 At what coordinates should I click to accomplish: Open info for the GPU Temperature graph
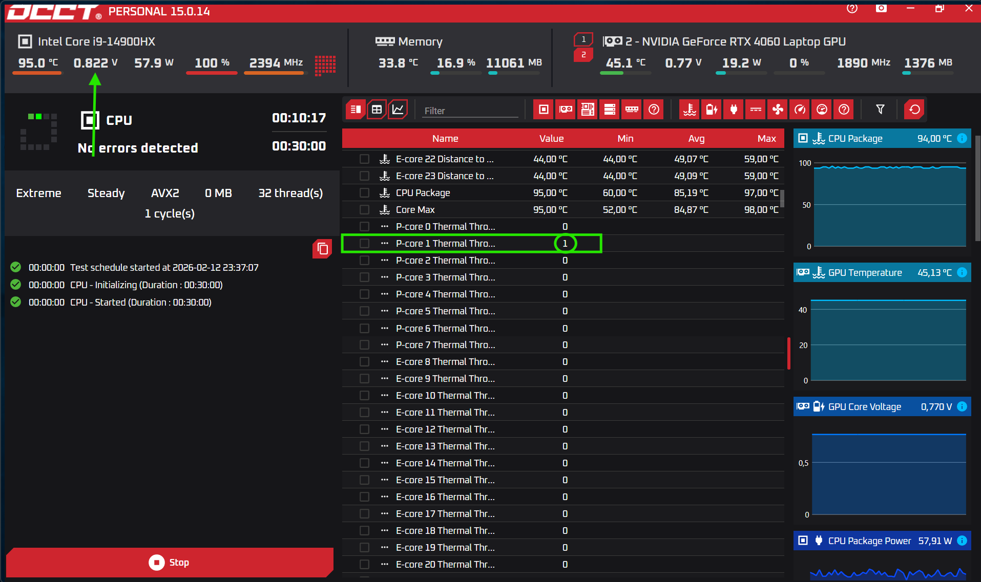962,272
